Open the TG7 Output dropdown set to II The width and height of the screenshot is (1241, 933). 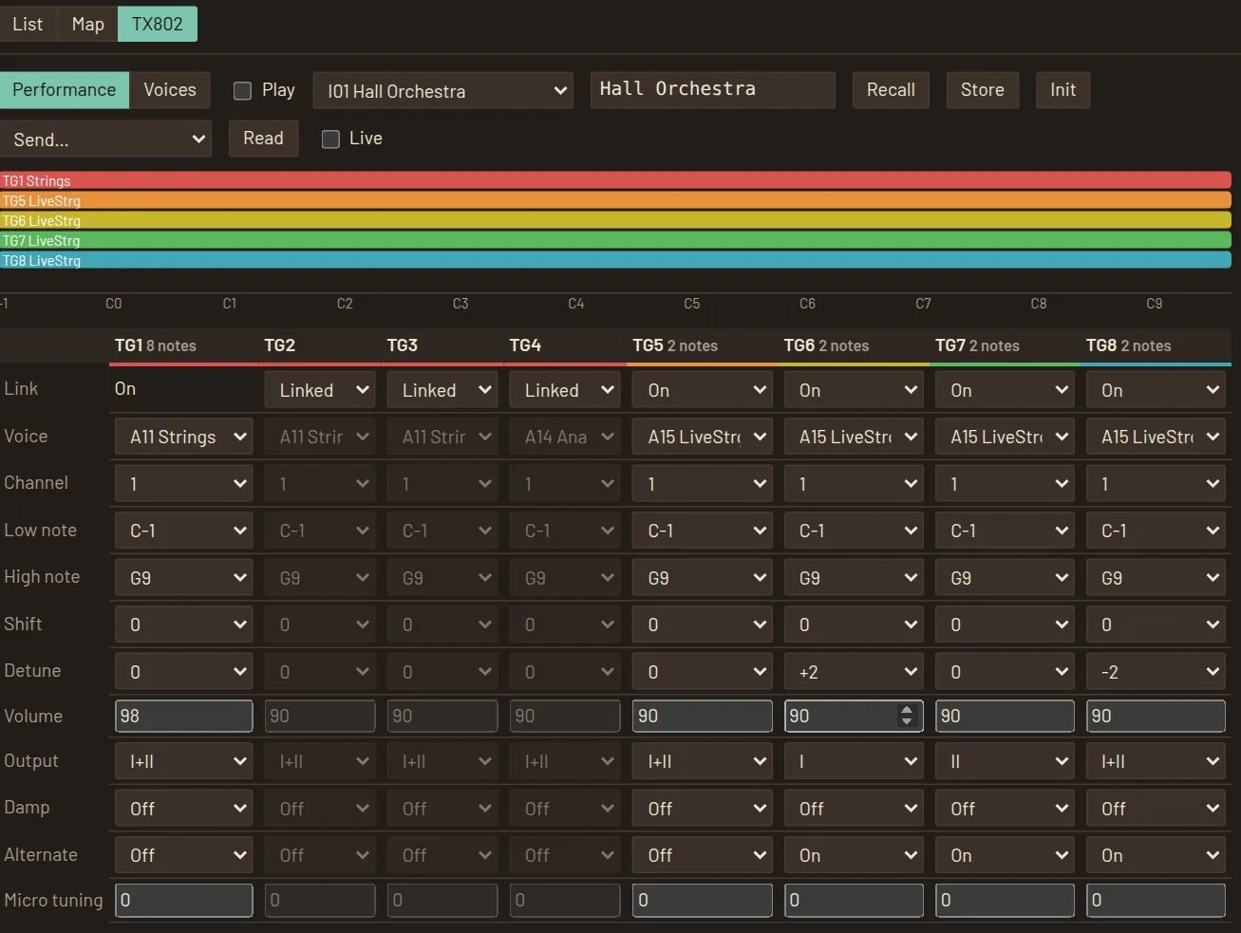click(x=1005, y=761)
